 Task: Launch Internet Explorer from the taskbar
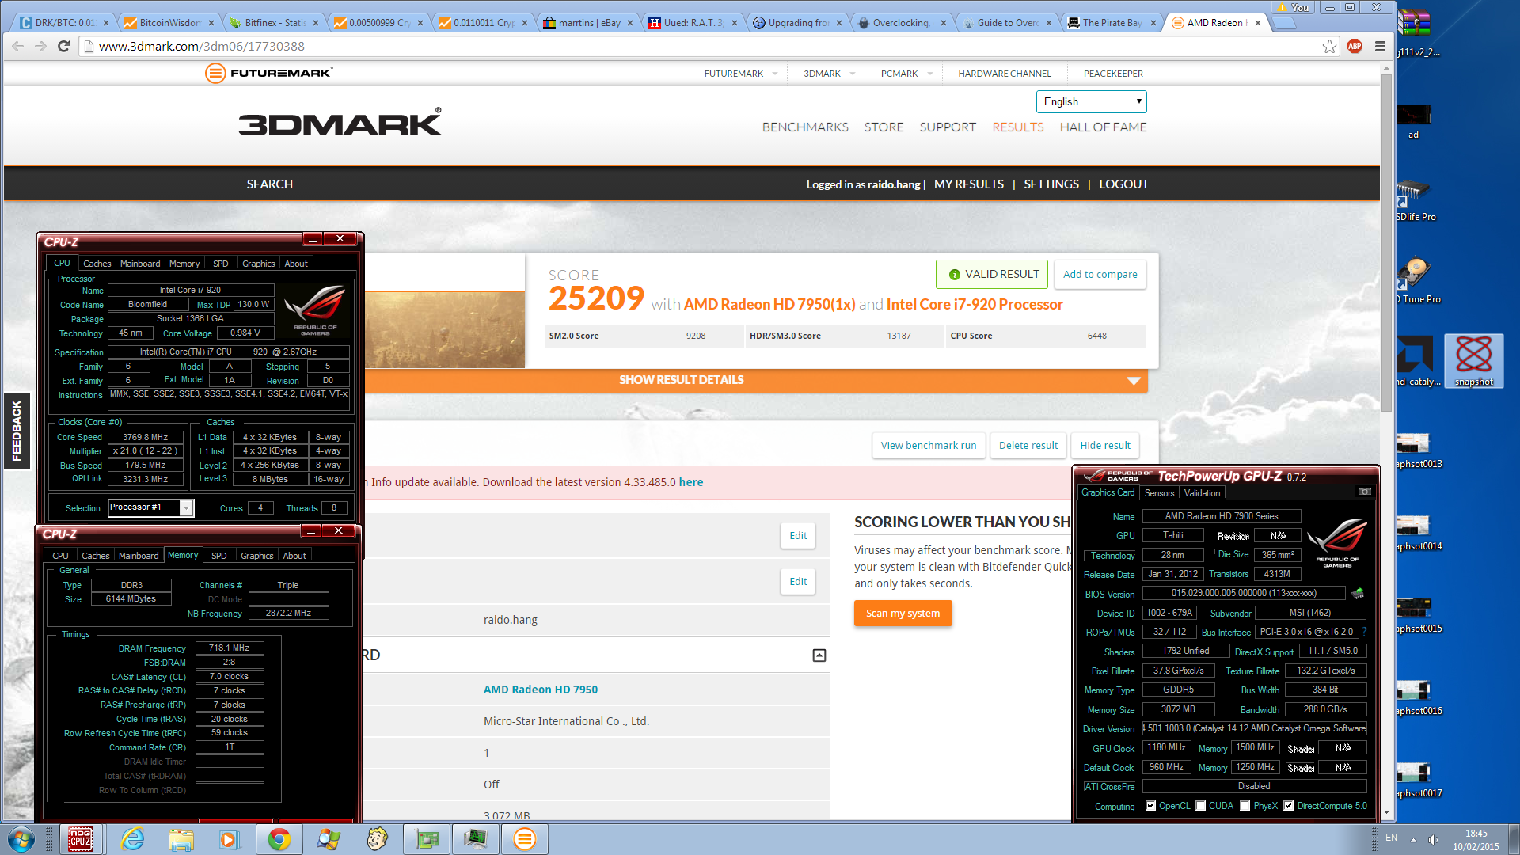(x=132, y=839)
